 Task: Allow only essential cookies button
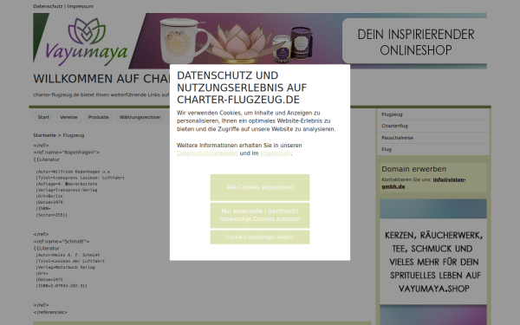point(260,215)
